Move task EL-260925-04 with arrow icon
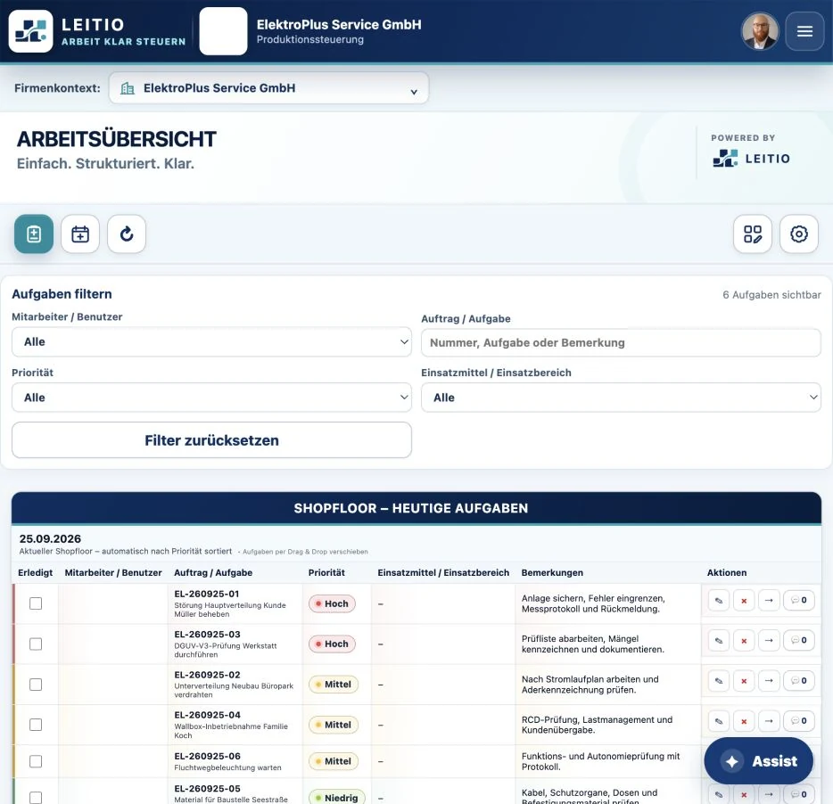Image resolution: width=833 pixels, height=804 pixels. (x=769, y=721)
